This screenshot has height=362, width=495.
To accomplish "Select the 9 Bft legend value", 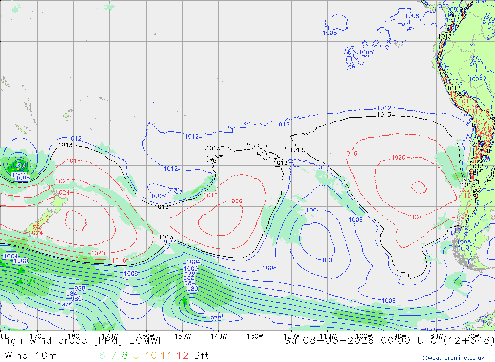I will [x=136, y=356].
